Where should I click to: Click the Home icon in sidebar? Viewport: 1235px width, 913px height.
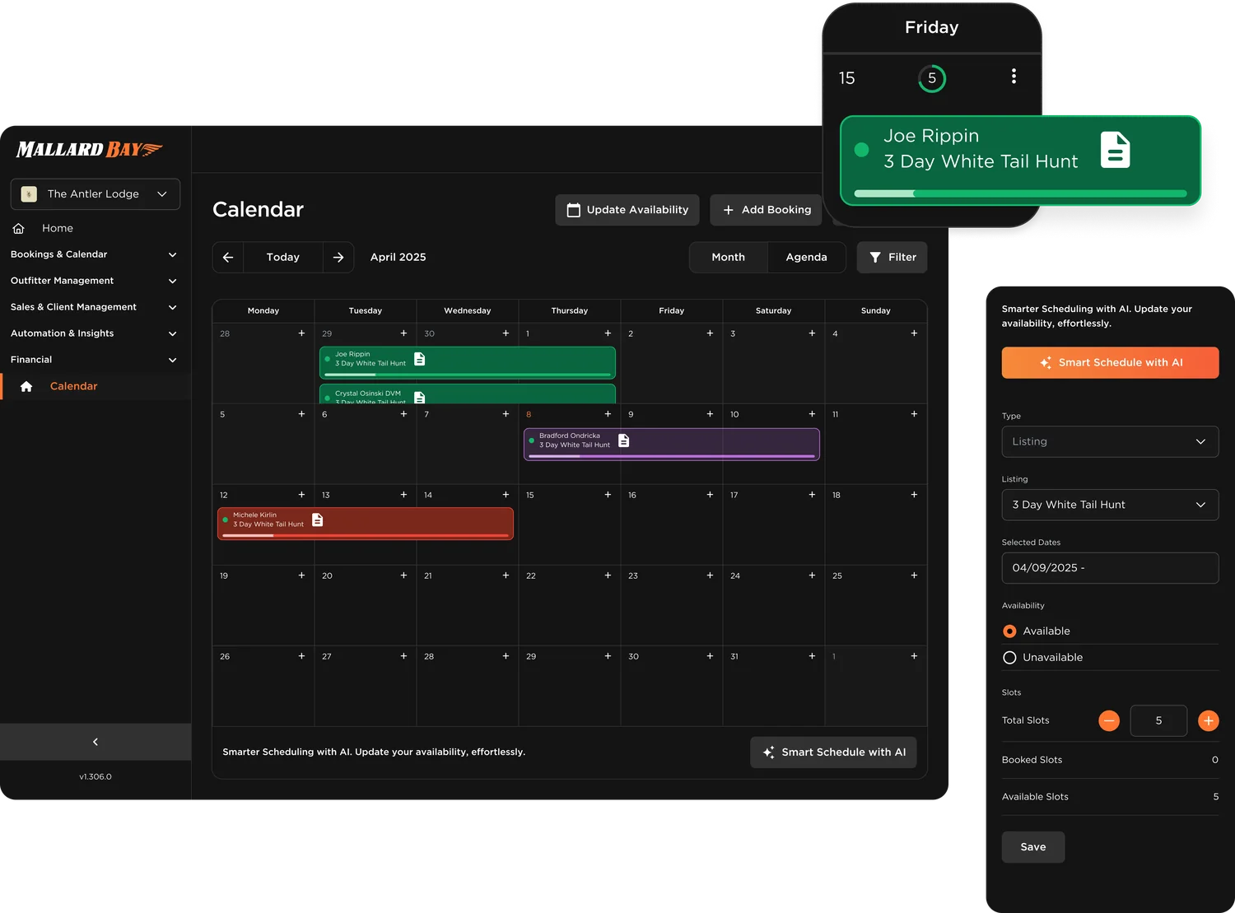click(x=19, y=228)
